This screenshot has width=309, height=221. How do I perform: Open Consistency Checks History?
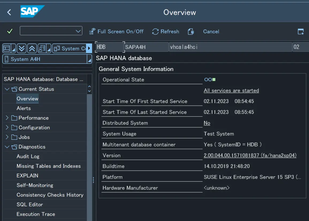tap(50, 195)
